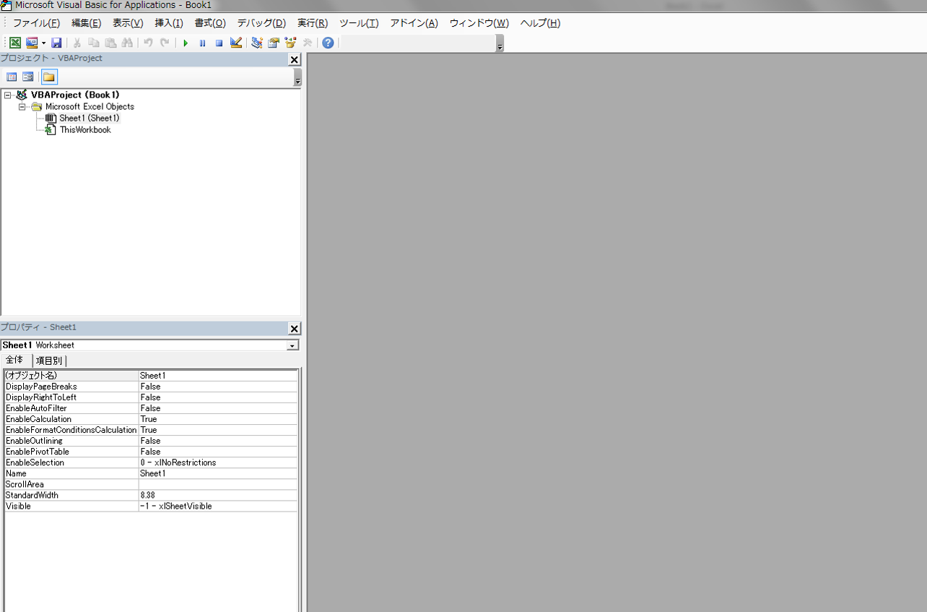Run the macro with the Run button

click(186, 43)
